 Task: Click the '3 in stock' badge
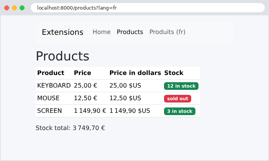(x=180, y=111)
